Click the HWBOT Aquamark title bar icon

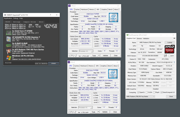tap(5, 15)
